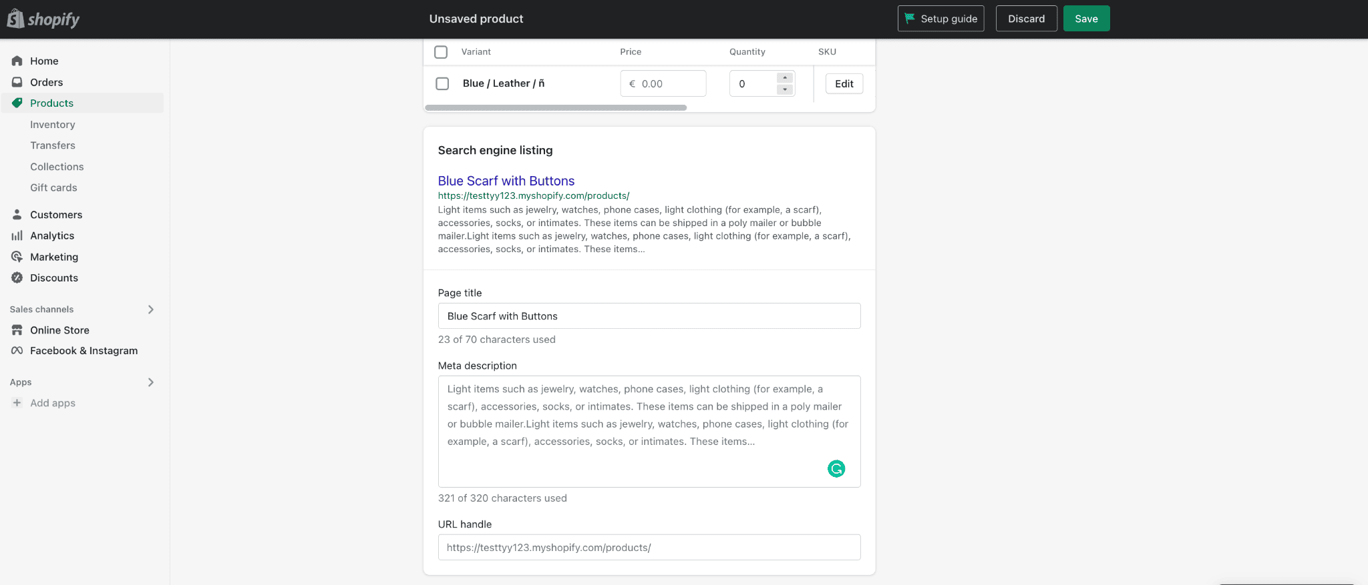Open the Setup guide
This screenshot has height=585, width=1368.
pyautogui.click(x=940, y=19)
